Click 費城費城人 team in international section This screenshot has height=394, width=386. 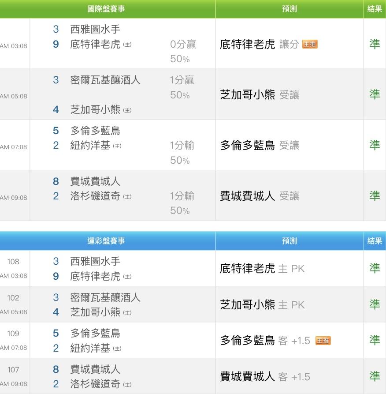pyautogui.click(x=95, y=181)
